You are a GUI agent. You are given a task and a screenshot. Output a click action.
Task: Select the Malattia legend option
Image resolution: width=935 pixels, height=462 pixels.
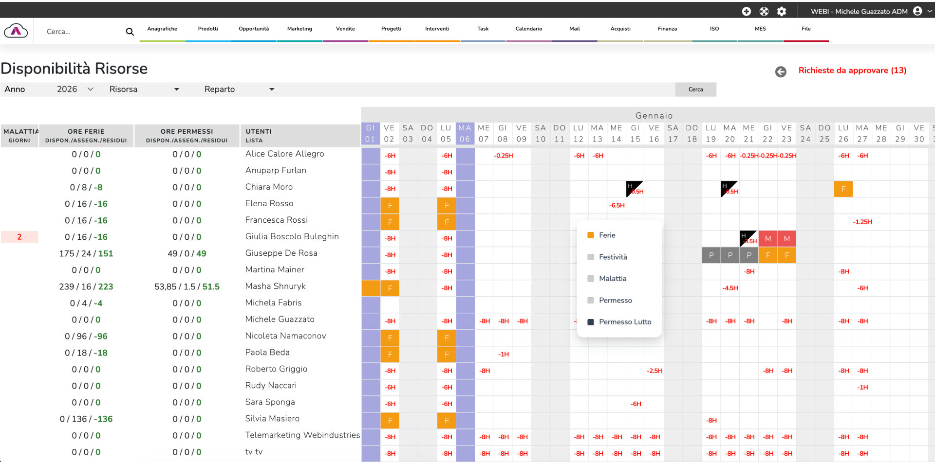[x=612, y=279]
